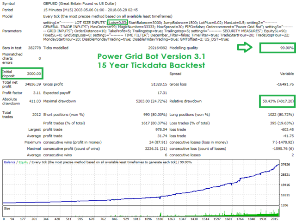This screenshot has width=296, height=222.
Task: Click the consecutive losses value 7 (-1478.92)
Action: point(283,142)
